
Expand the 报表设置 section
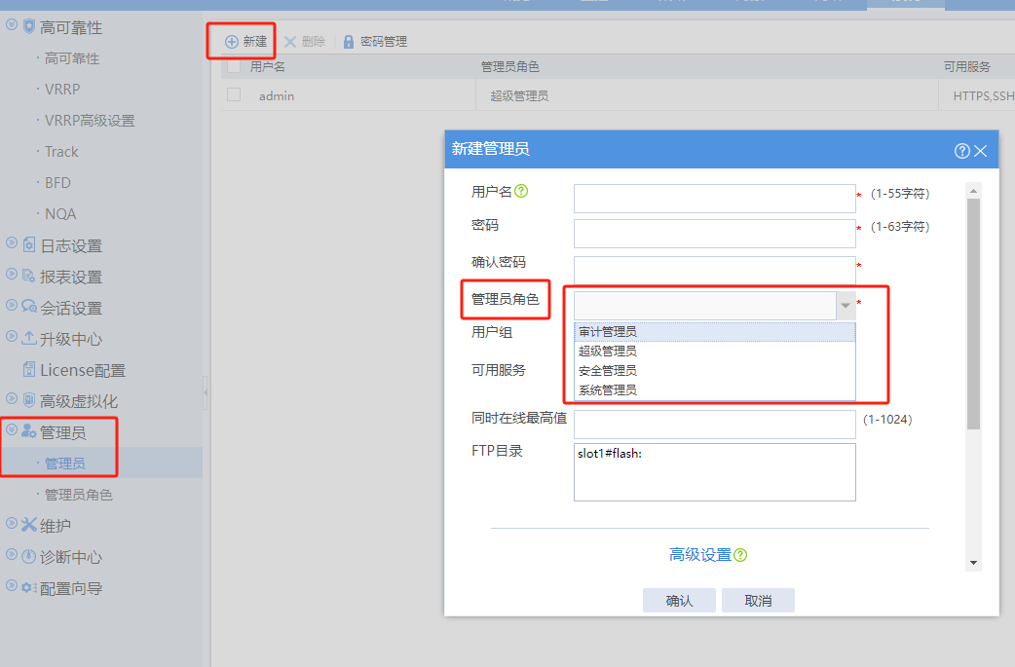(12, 274)
